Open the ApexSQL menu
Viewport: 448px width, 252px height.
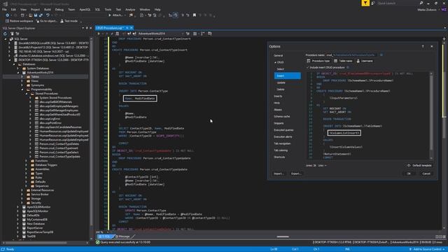[85, 9]
